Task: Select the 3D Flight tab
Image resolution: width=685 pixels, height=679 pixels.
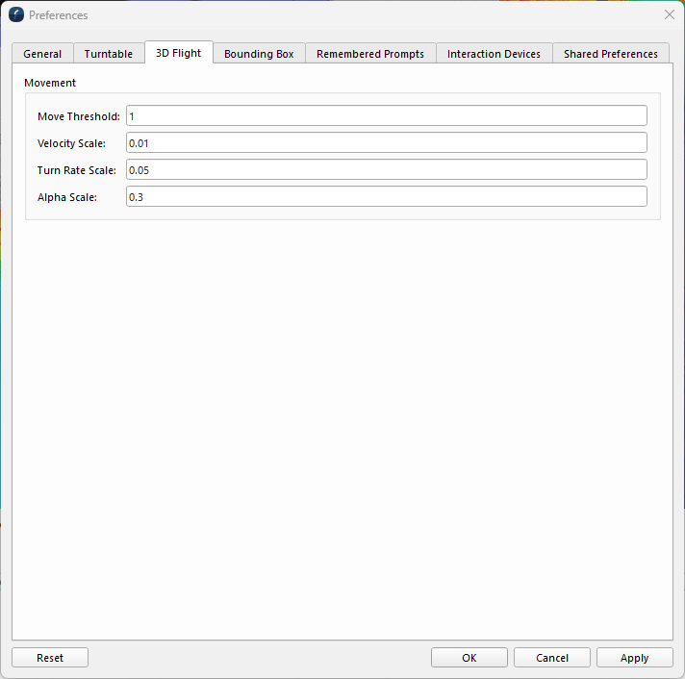Action: [x=179, y=53]
